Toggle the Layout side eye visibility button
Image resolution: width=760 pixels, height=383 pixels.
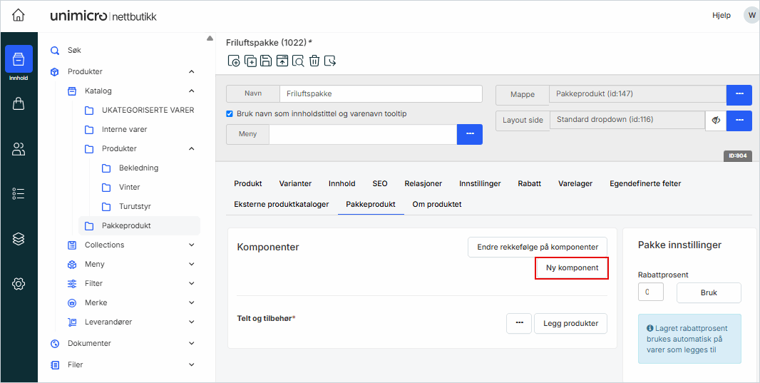pos(716,121)
